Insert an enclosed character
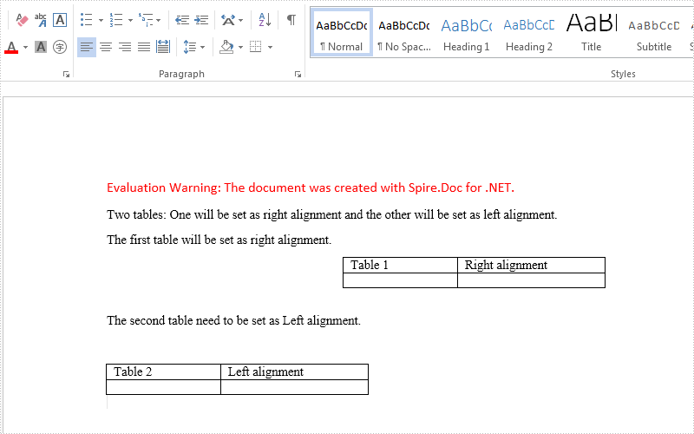 tap(60, 47)
